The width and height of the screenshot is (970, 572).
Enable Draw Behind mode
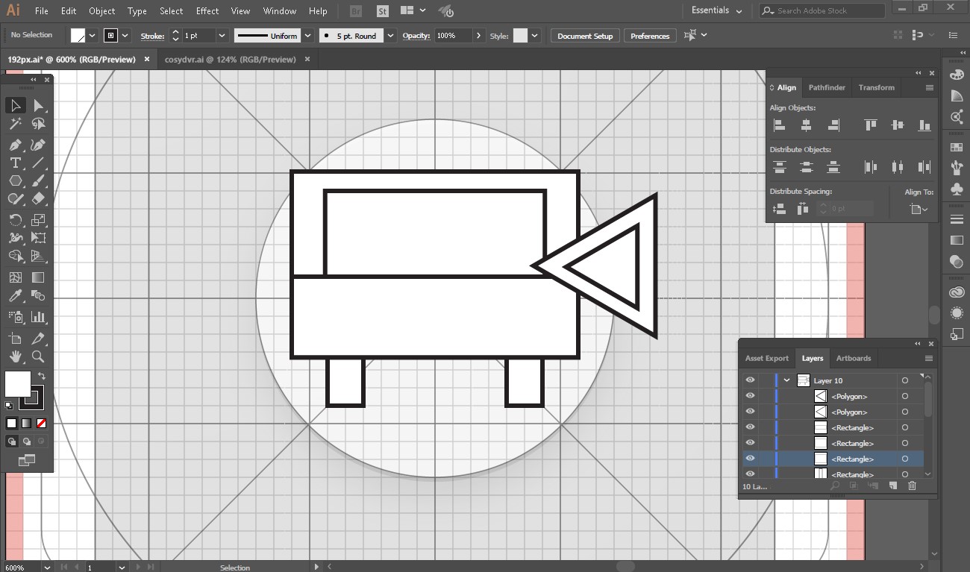[27, 441]
